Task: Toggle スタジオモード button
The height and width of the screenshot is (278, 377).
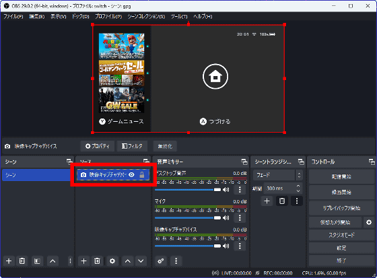Action: [341, 235]
